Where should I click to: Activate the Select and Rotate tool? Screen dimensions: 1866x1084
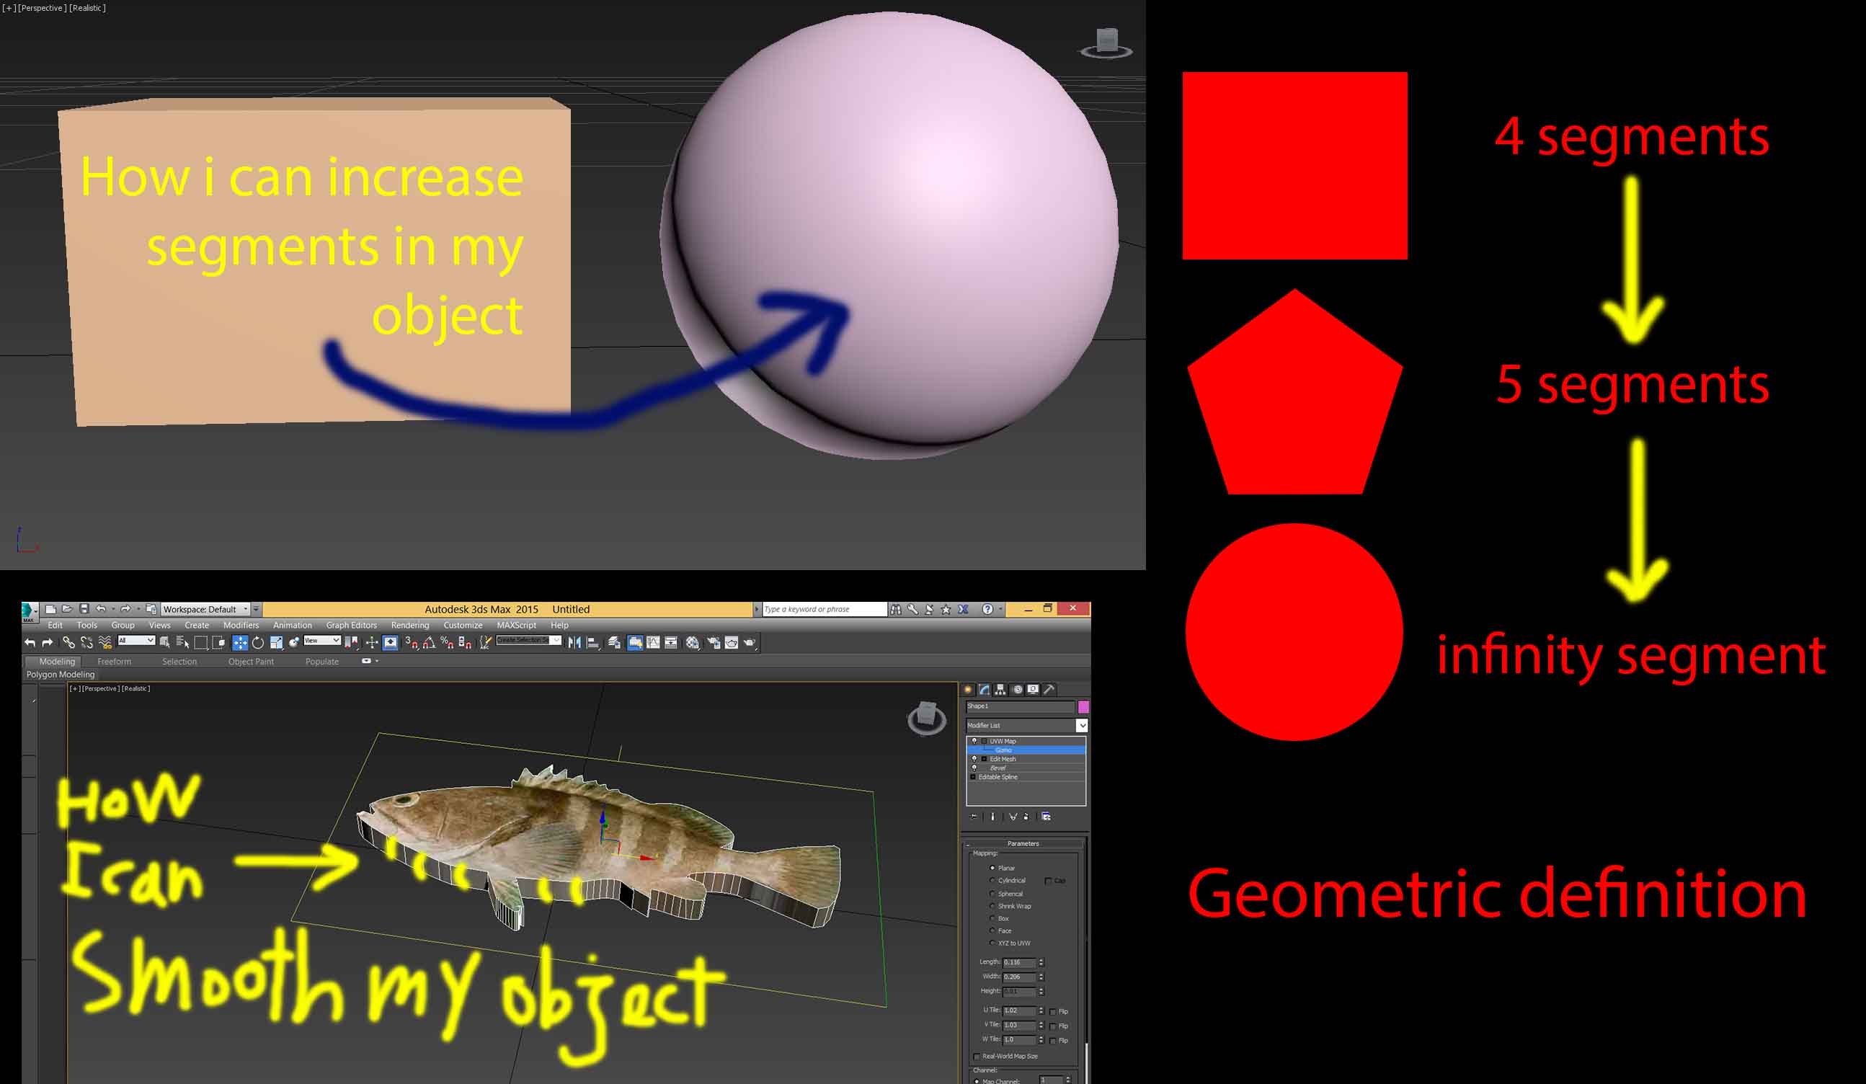pos(258,643)
